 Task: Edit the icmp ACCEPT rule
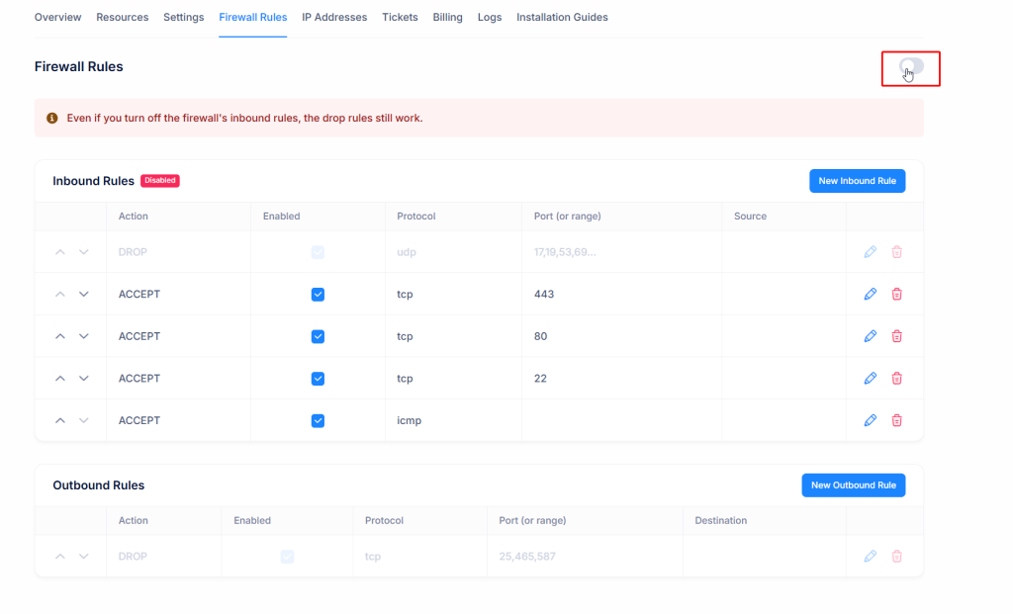pyautogui.click(x=871, y=420)
